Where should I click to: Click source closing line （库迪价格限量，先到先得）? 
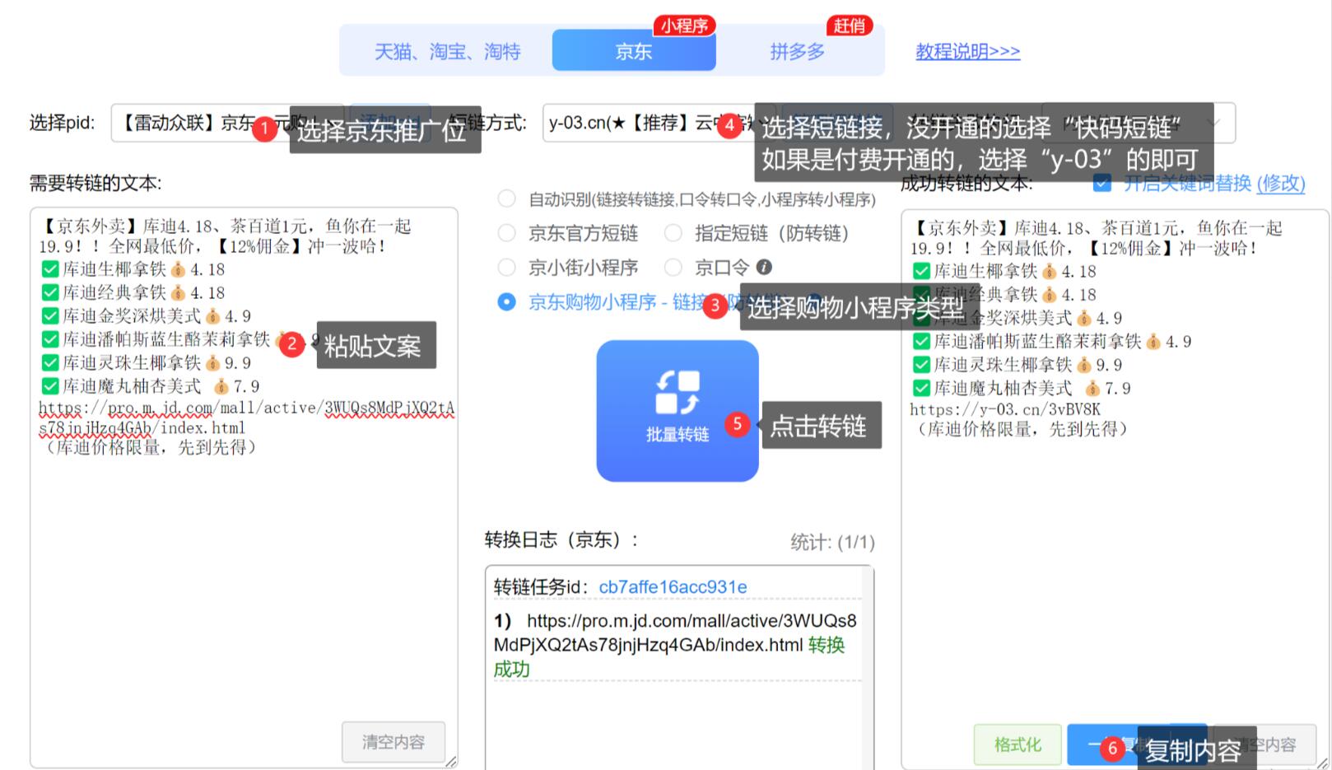(x=149, y=447)
